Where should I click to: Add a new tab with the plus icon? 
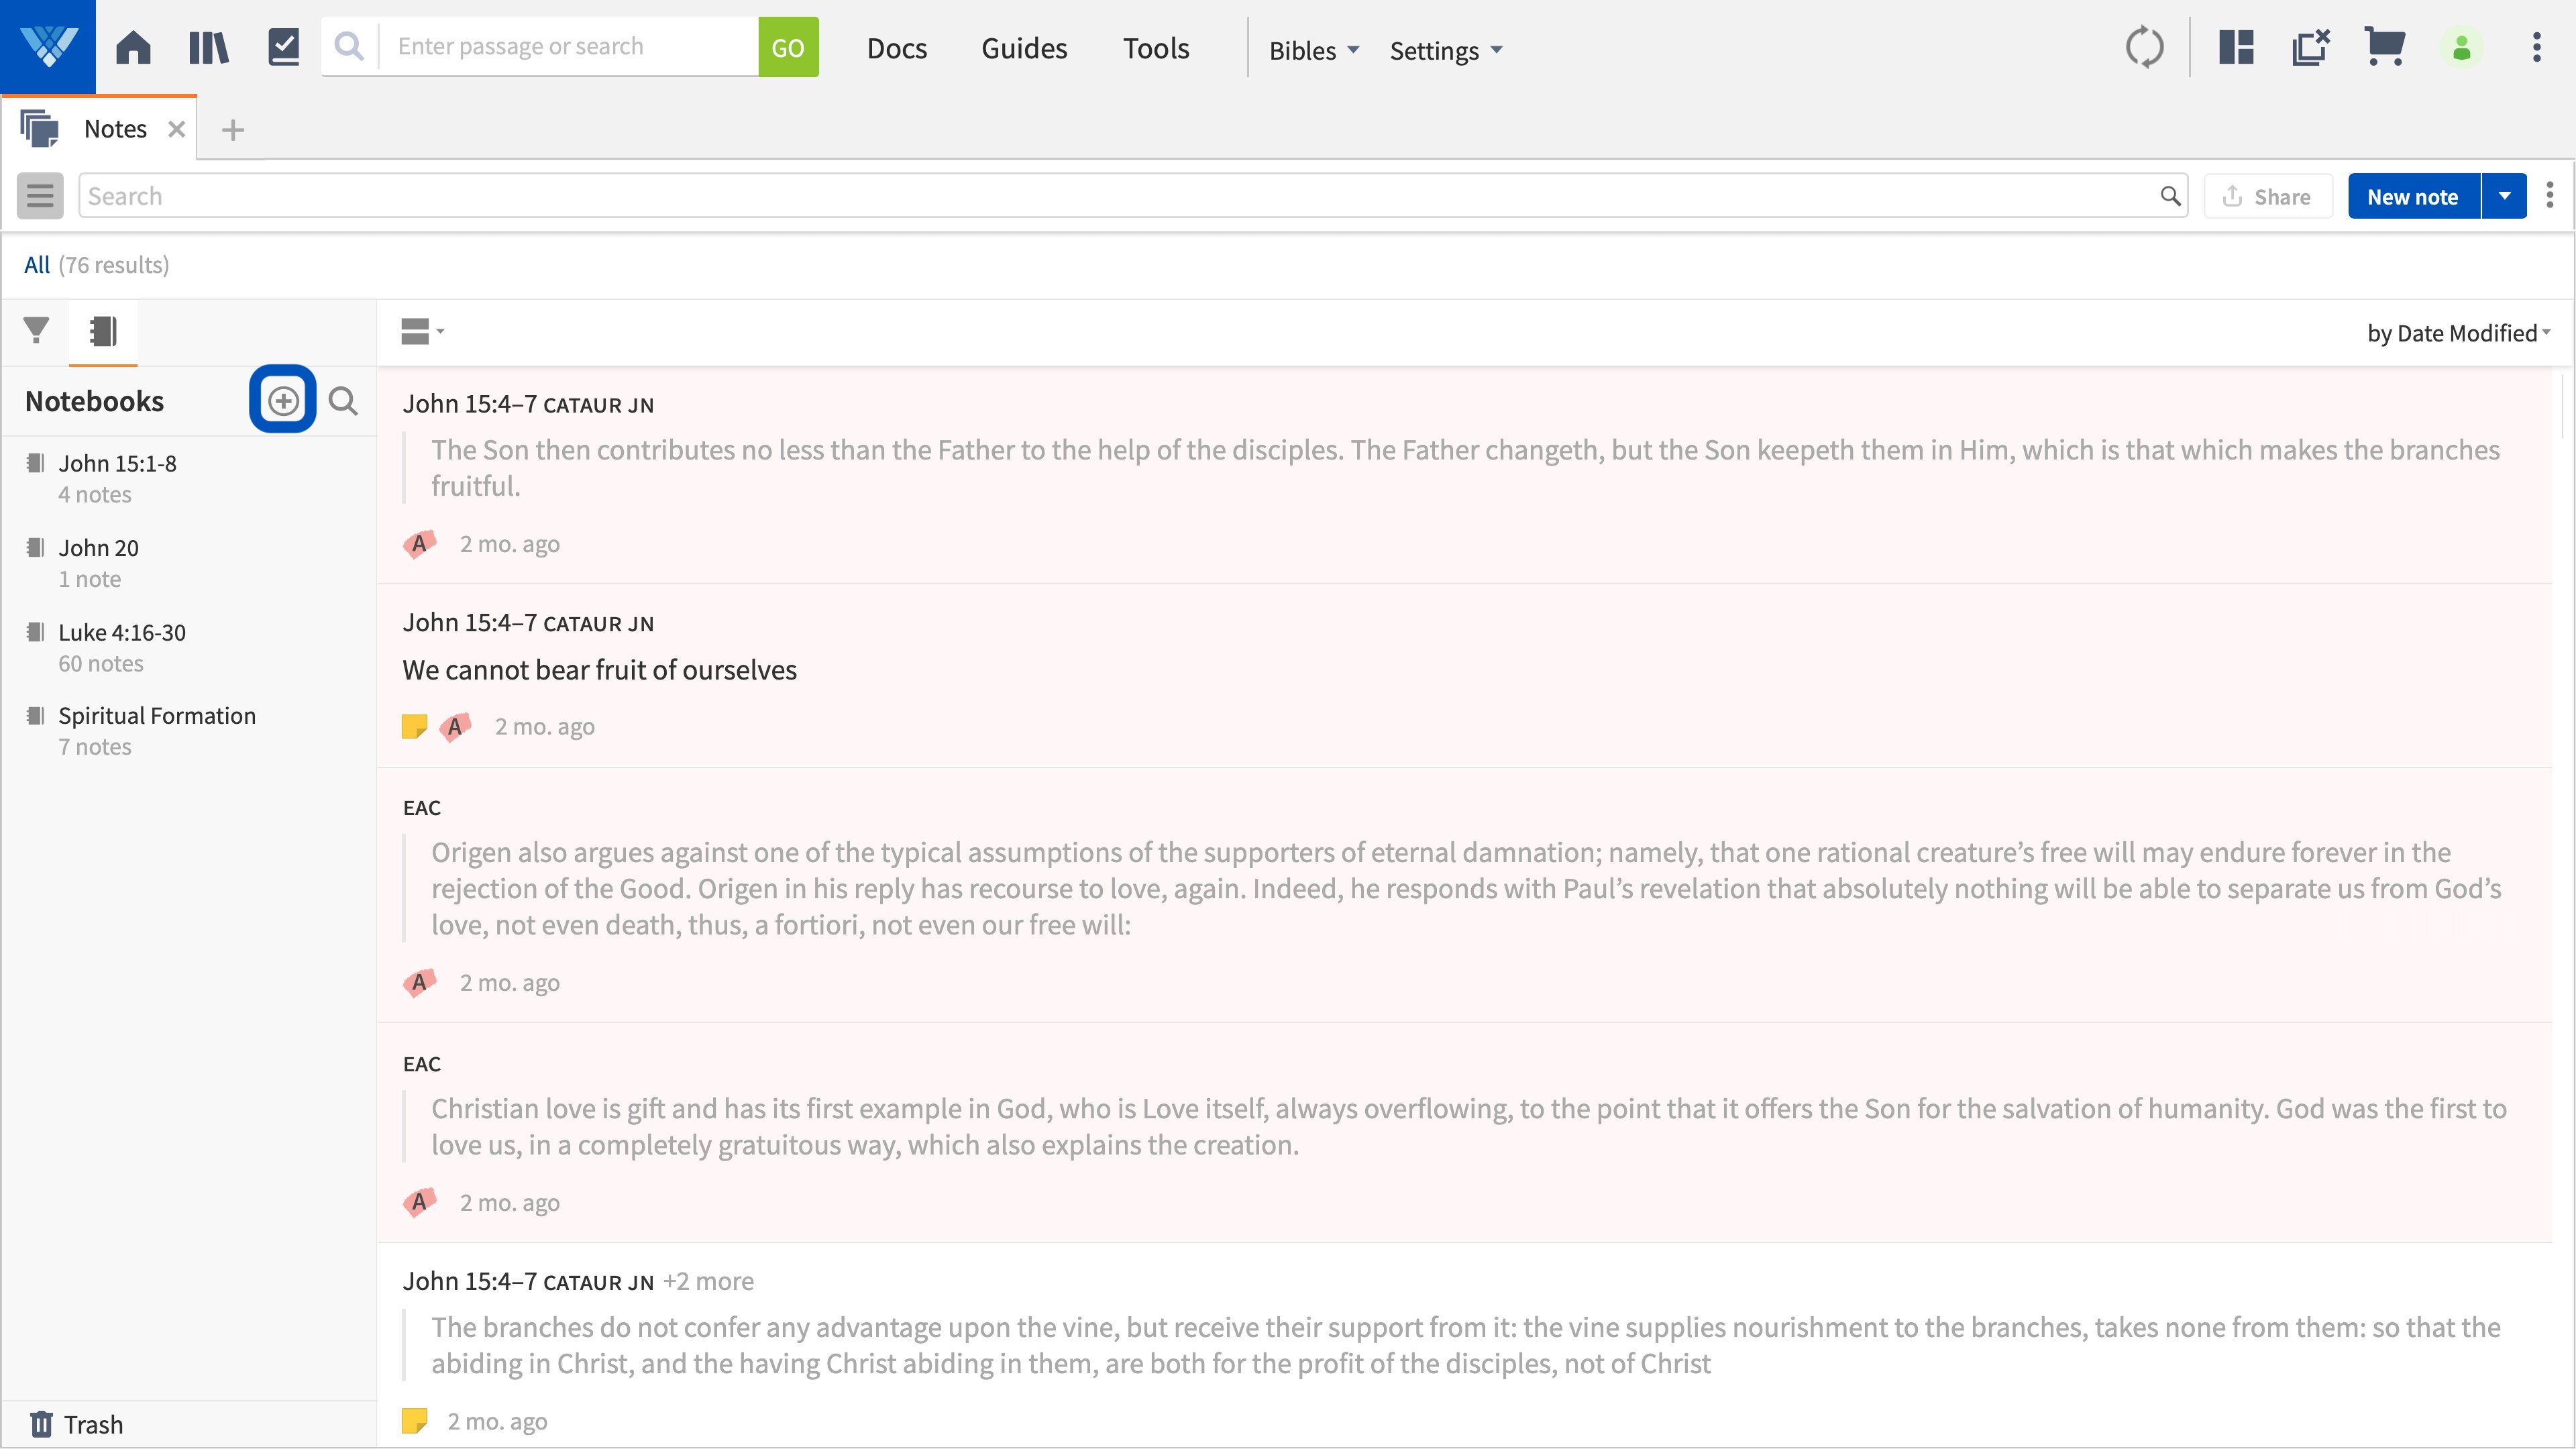point(232,129)
